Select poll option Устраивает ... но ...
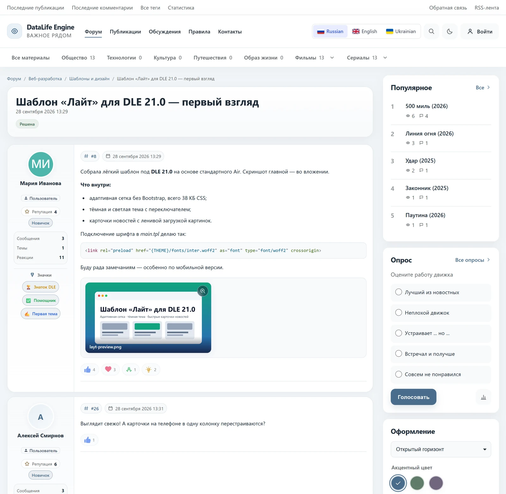This screenshot has width=506, height=494. [441, 333]
